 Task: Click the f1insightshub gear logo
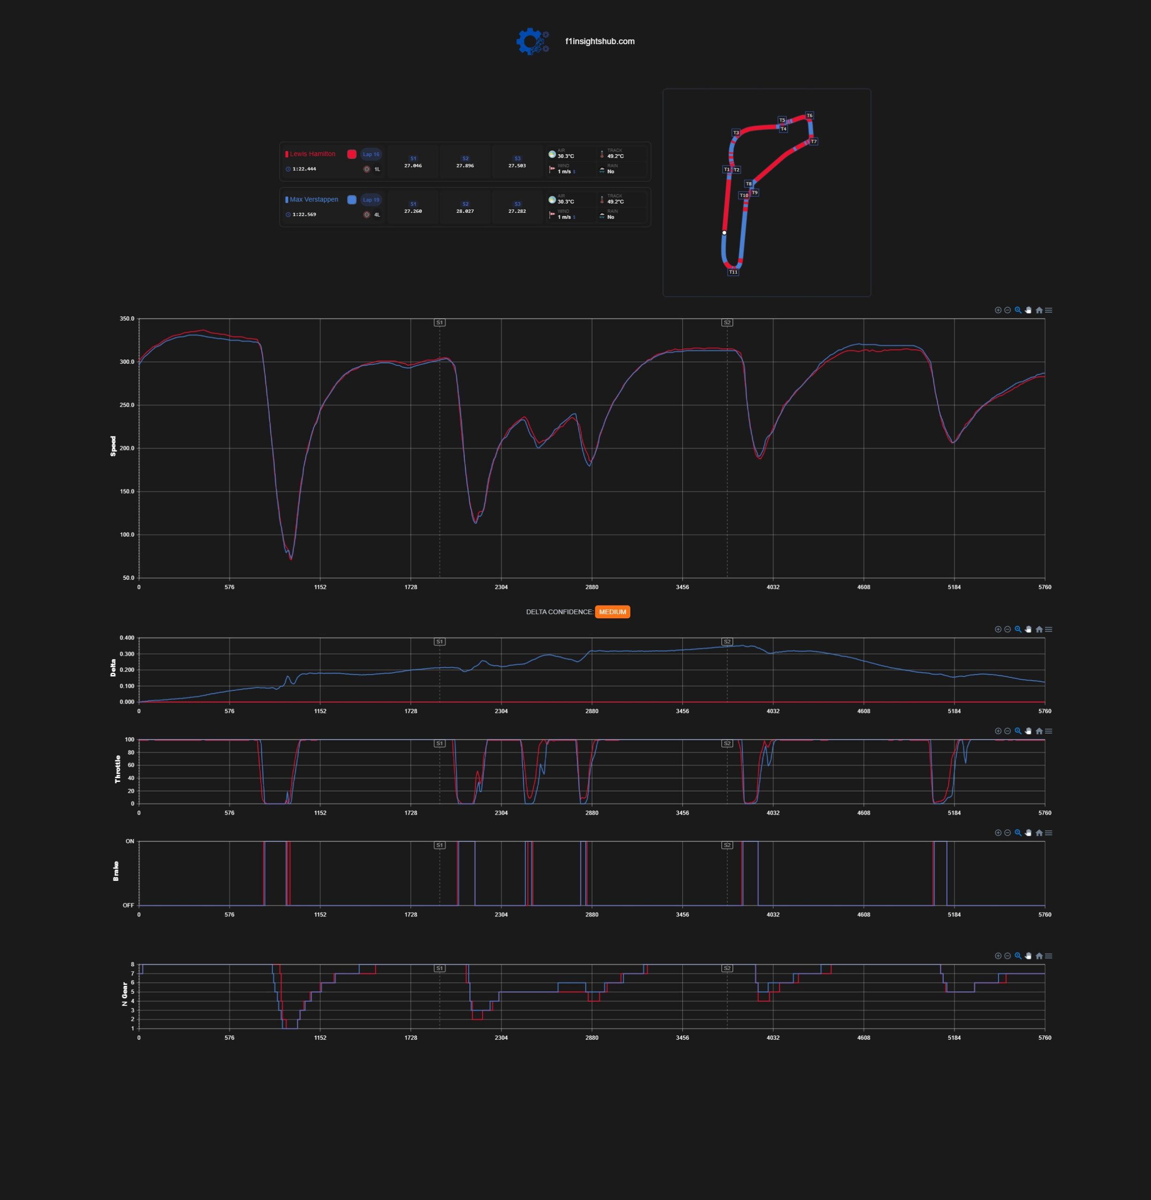tap(532, 42)
